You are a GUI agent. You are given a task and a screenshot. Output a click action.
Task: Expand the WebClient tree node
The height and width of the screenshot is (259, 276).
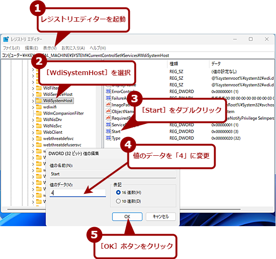[x=33, y=132]
